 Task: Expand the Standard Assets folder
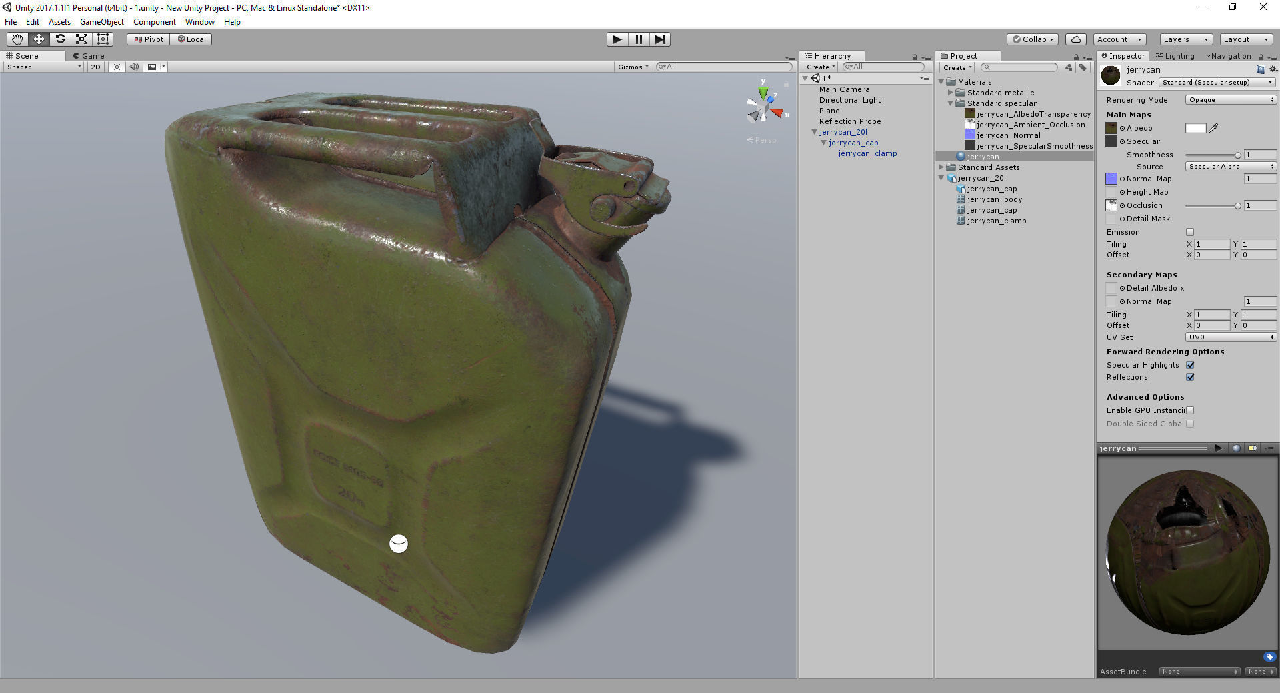[x=941, y=167]
